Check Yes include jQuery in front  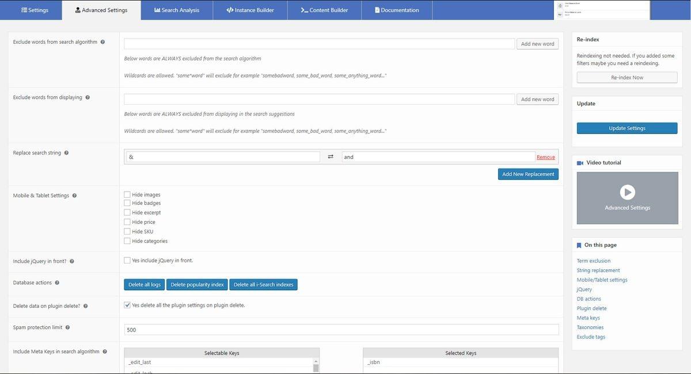click(x=127, y=260)
